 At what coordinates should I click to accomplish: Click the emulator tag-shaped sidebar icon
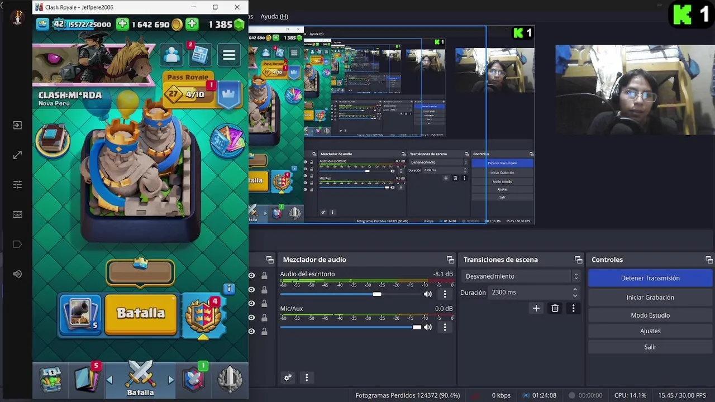pos(17,244)
